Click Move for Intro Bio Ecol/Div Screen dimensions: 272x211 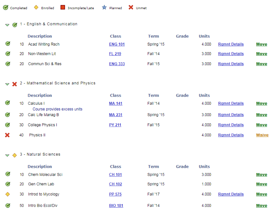click(261, 205)
